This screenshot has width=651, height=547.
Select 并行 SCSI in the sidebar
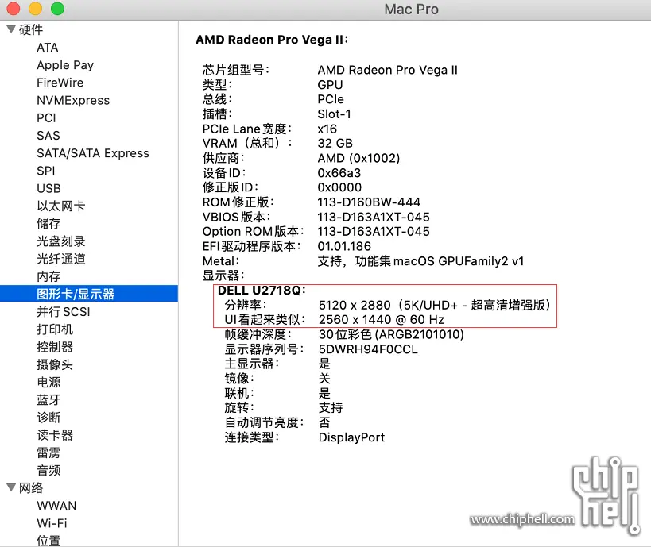click(64, 311)
